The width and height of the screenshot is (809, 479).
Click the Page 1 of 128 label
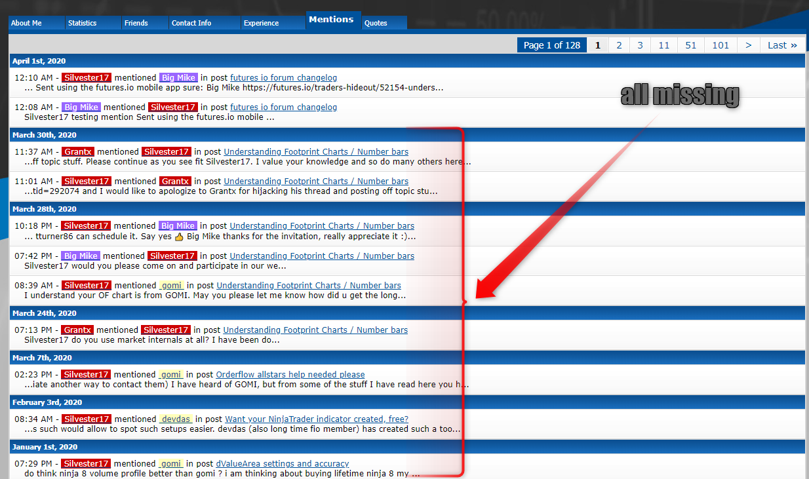pos(552,45)
